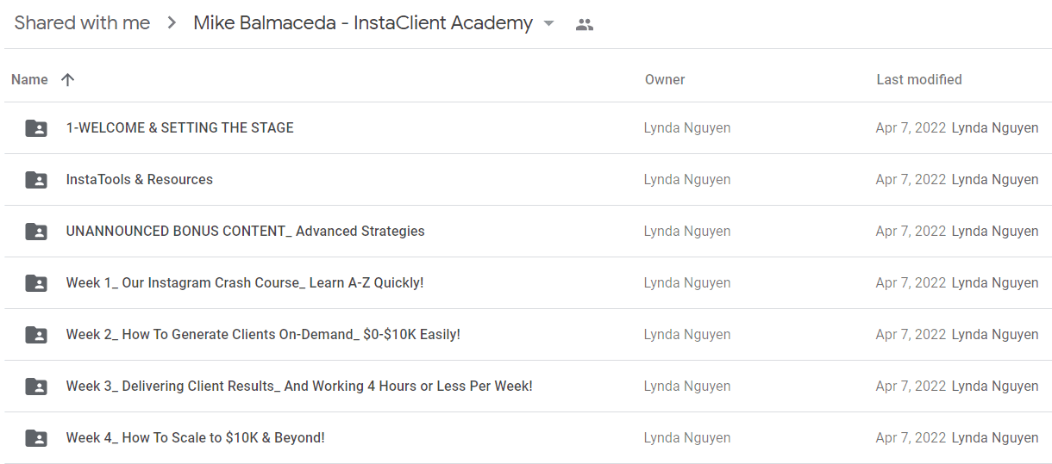This screenshot has height=464, width=1052.
Task: Sort by the Last modified column
Action: 919,79
